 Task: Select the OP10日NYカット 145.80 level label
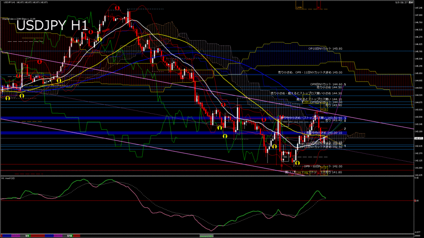coord(325,49)
